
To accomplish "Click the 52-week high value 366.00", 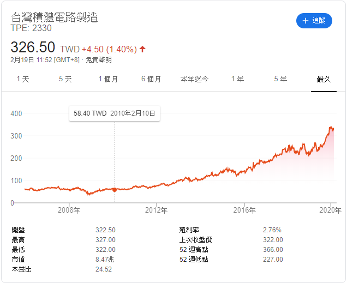I will tap(273, 250).
